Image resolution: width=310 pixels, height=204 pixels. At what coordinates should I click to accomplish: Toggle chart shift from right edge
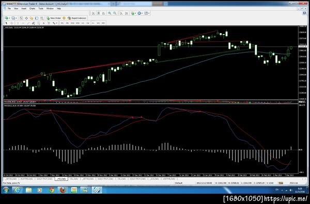[127, 13]
